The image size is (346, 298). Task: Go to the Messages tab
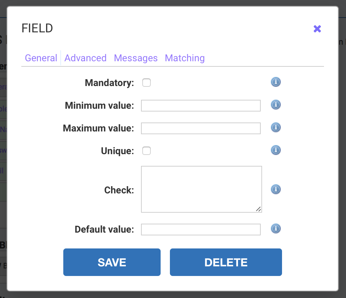pyautogui.click(x=136, y=58)
